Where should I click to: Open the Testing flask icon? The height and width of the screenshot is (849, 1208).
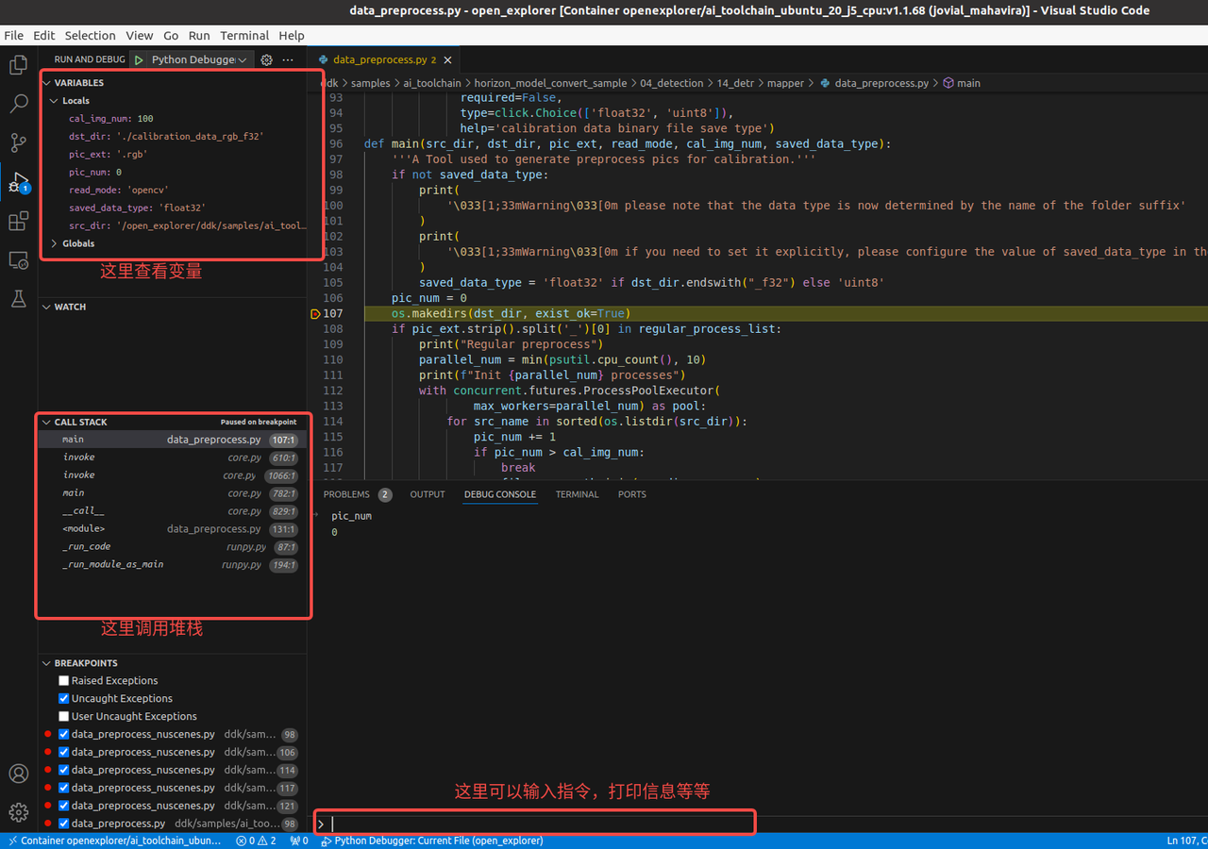18,298
